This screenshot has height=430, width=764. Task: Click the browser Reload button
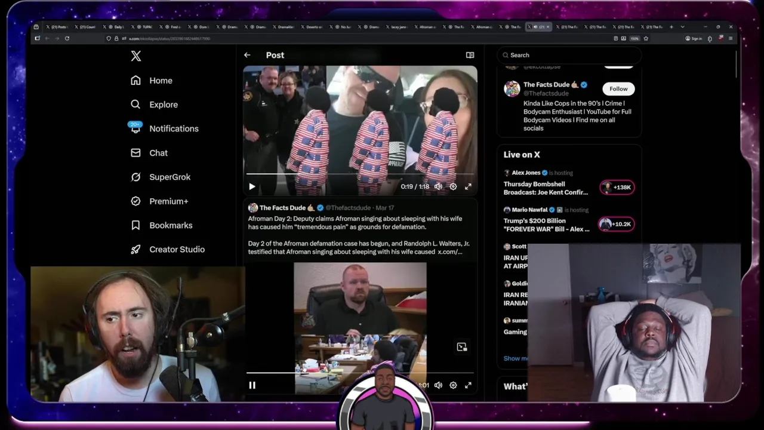point(67,38)
